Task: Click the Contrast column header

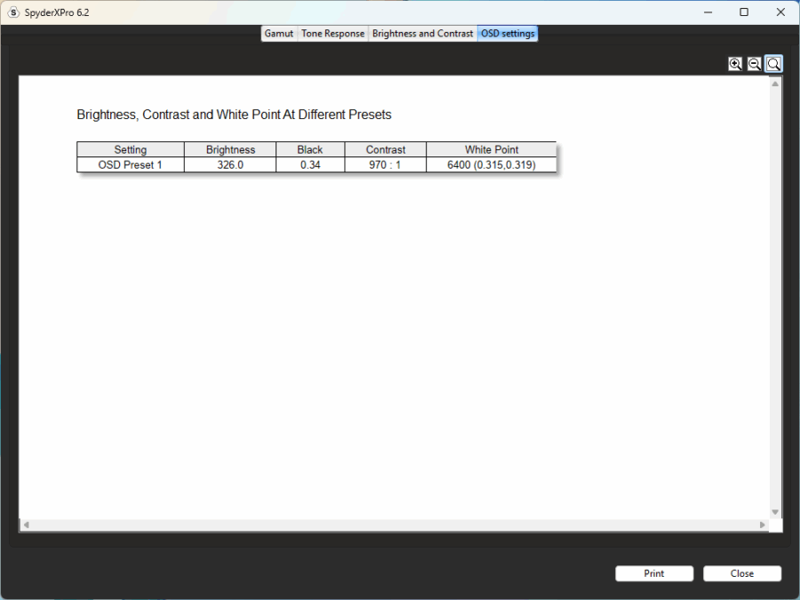Action: tap(385, 149)
